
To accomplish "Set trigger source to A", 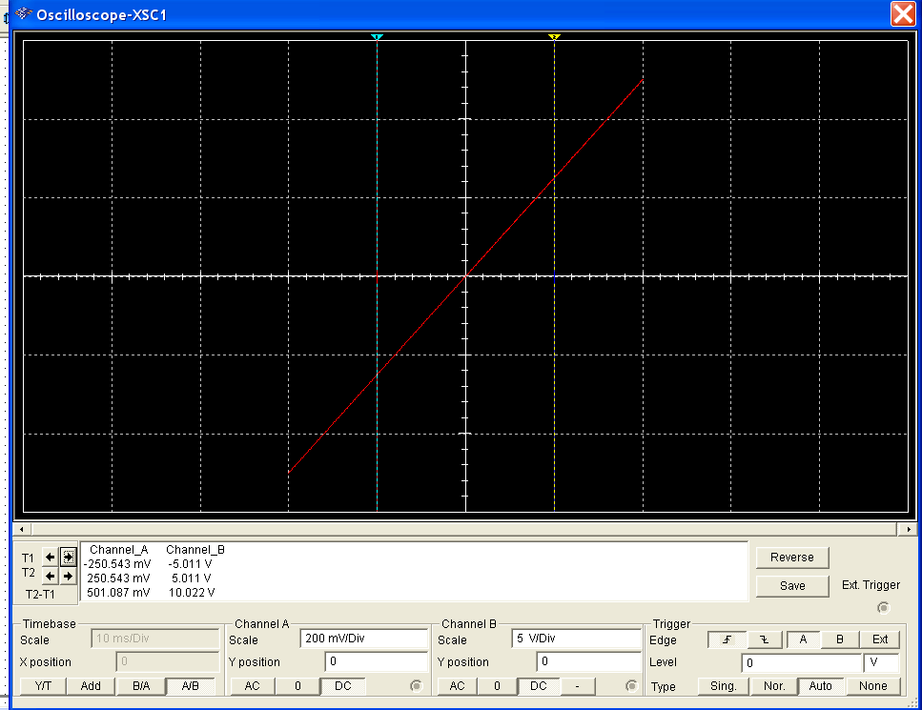I will click(x=803, y=639).
